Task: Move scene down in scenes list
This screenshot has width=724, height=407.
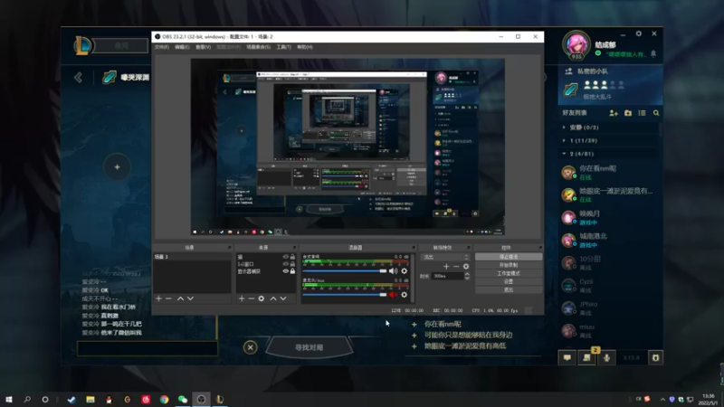Action: pyautogui.click(x=190, y=298)
